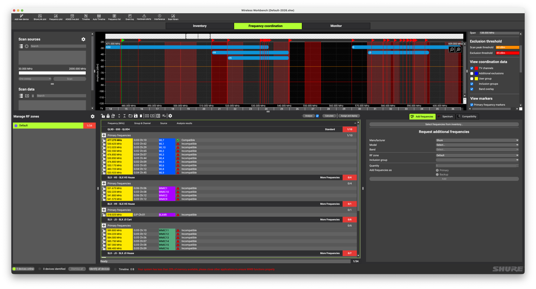Click the trash icon in coordination toolbar
Viewport: 536px width, 289px height.
(x=141, y=116)
